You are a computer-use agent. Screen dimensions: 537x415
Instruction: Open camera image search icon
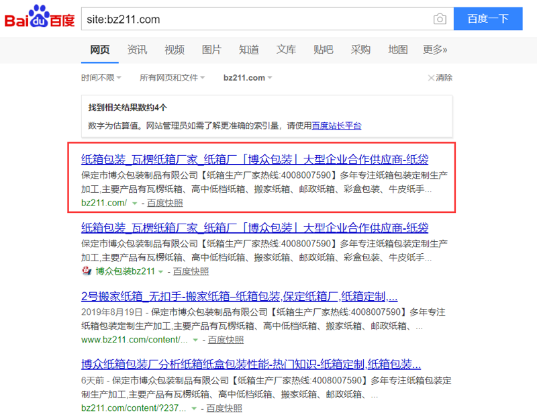pyautogui.click(x=440, y=19)
